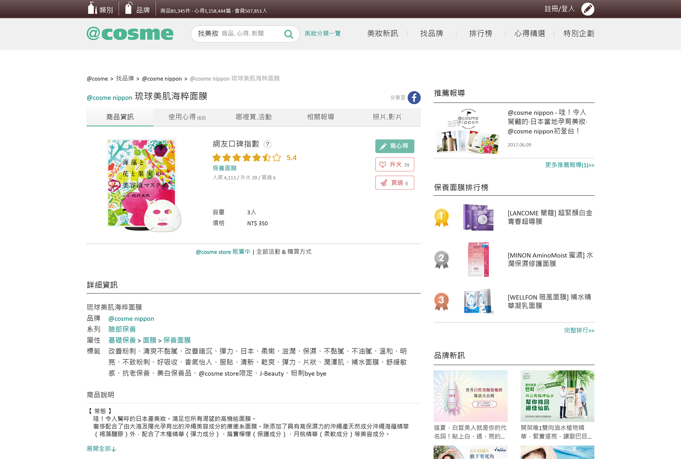Click the 粉刺bye bye tag text

click(308, 373)
